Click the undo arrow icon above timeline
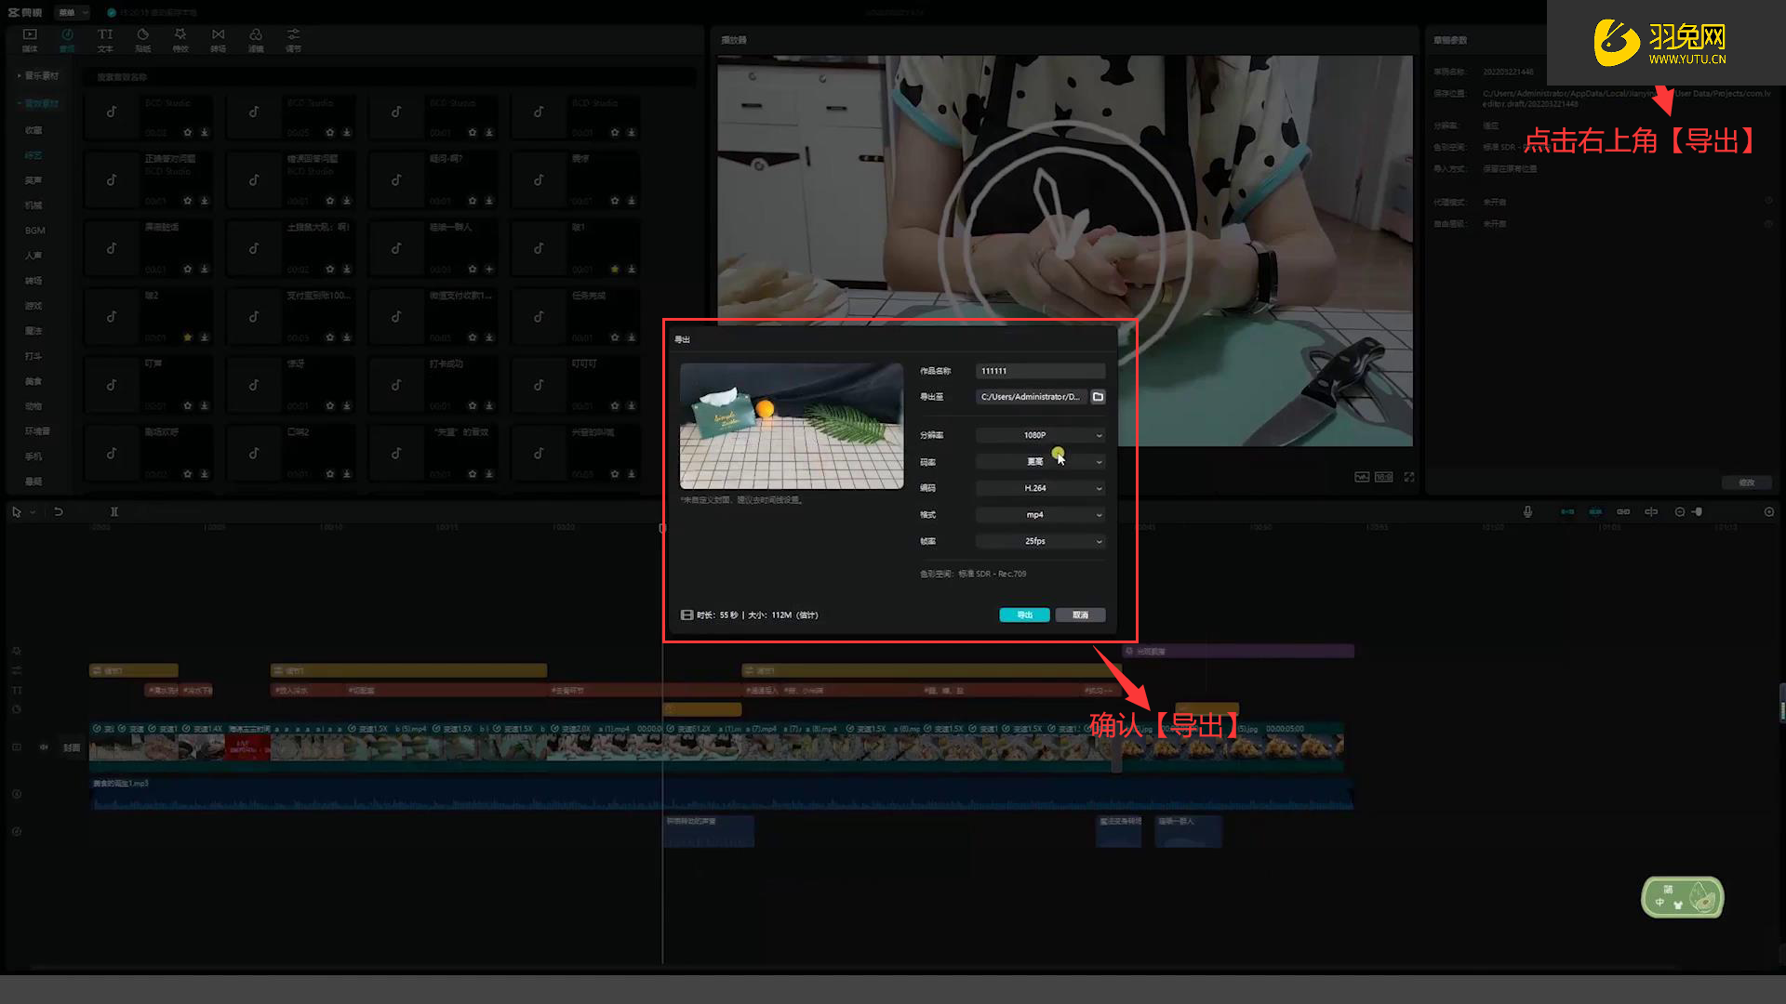 coord(59,512)
